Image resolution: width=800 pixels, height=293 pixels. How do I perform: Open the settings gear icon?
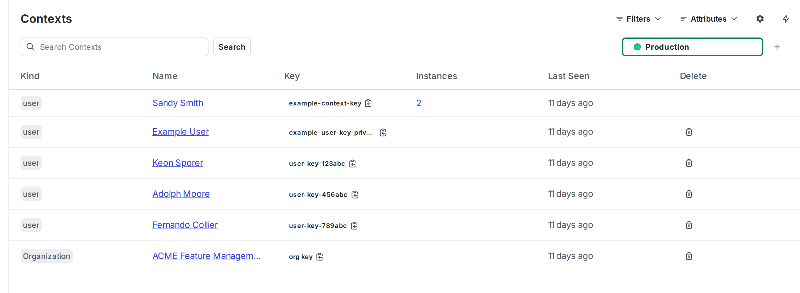(x=760, y=18)
